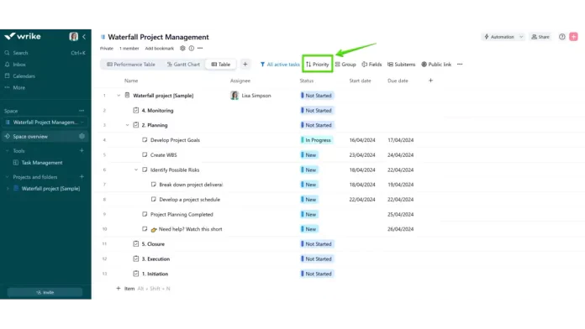Image resolution: width=585 pixels, height=329 pixels.
Task: Sort by the Name column header
Action: pyautogui.click(x=131, y=81)
